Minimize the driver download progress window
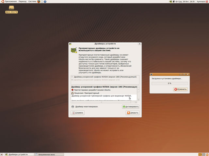 point(181,74)
